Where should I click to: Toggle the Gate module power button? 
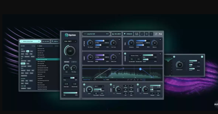[x=138, y=84]
